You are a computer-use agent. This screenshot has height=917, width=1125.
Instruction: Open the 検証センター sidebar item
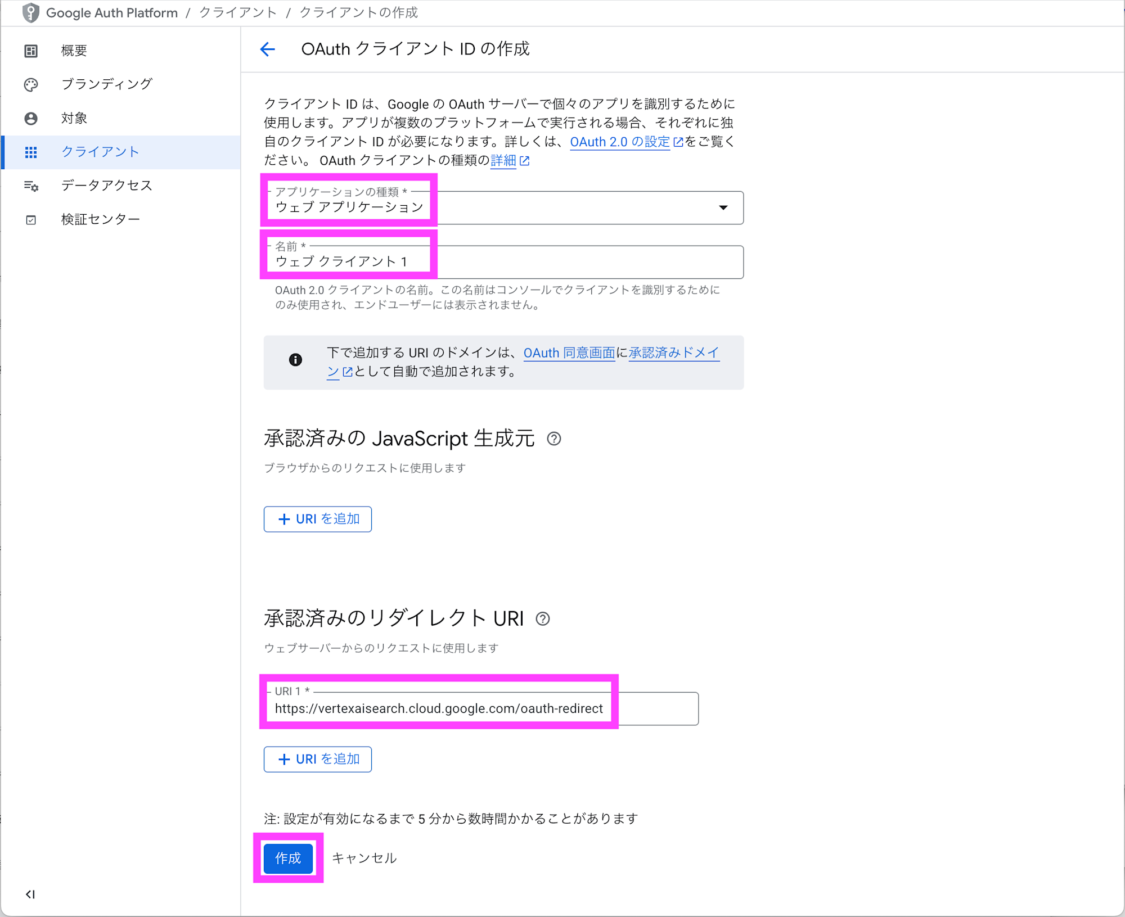pos(120,220)
